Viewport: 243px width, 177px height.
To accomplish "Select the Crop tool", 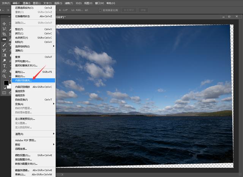I will [5, 34].
